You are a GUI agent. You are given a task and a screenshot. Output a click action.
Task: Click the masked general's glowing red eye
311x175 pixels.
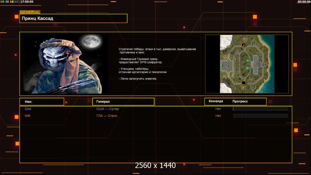67,54
